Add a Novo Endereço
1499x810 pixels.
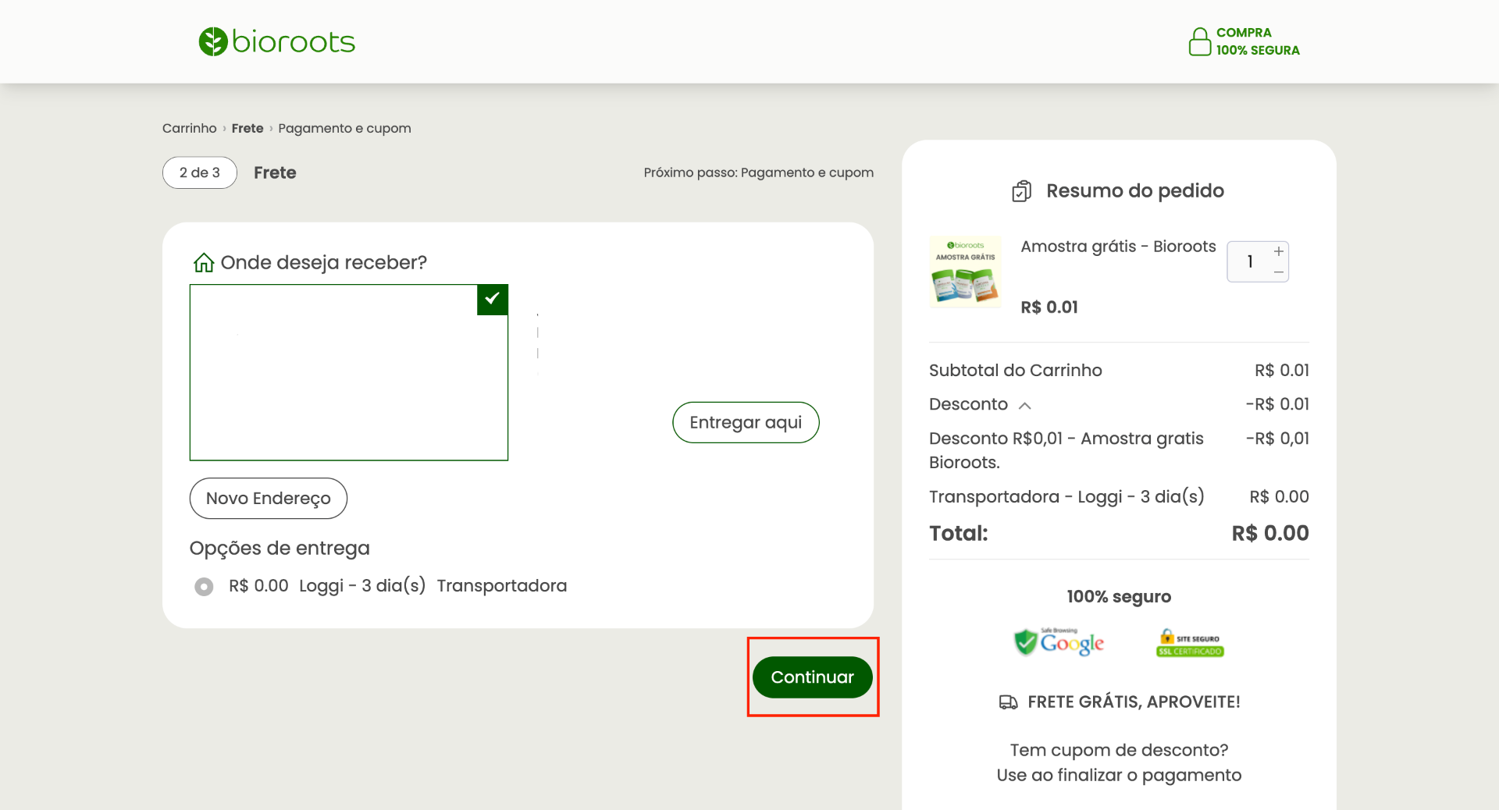(x=269, y=498)
